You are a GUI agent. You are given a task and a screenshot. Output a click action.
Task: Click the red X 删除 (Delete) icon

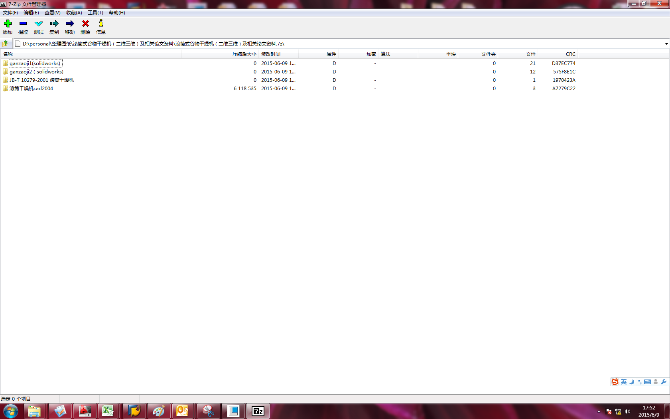85,24
